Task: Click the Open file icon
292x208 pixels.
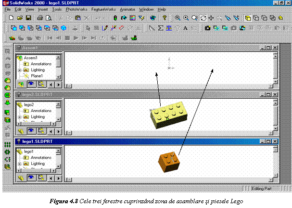Action: (x=20, y=18)
